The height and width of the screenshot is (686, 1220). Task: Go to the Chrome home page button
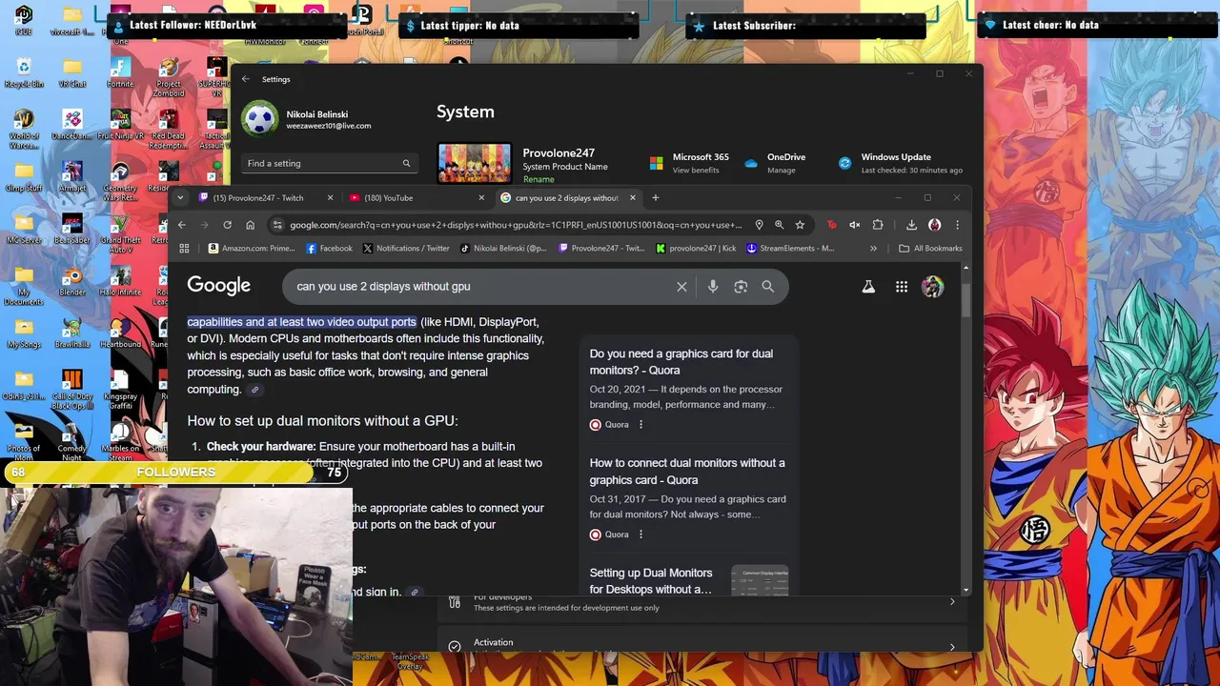point(250,225)
